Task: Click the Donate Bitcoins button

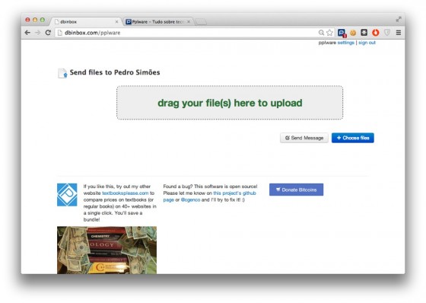Action: coord(296,190)
